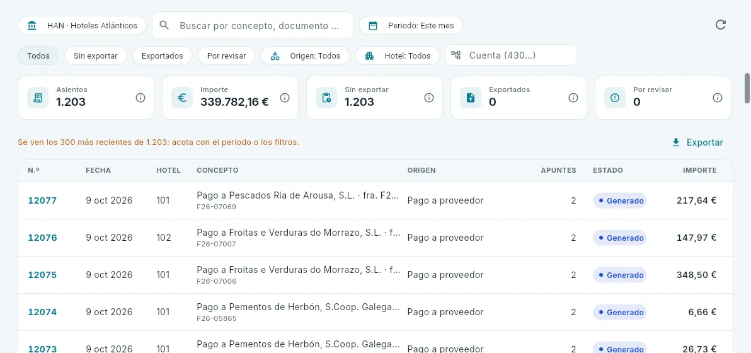Click the building icon in Hotel chip

click(369, 55)
